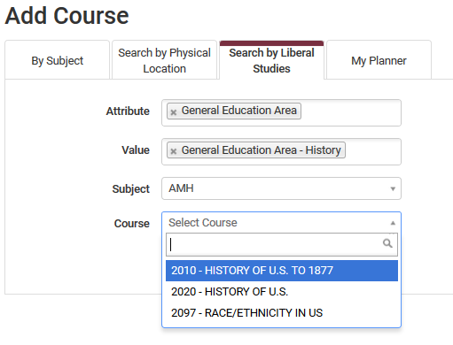Click the Add Course heading
The image size is (453, 345).
click(66, 16)
